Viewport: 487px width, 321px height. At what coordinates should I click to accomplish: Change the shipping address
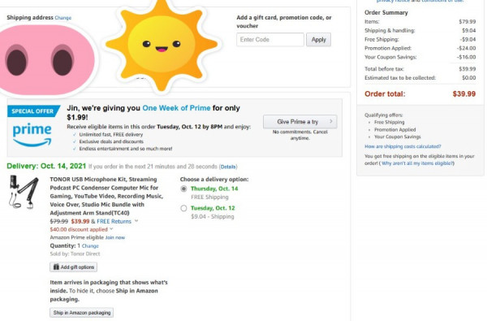click(63, 18)
